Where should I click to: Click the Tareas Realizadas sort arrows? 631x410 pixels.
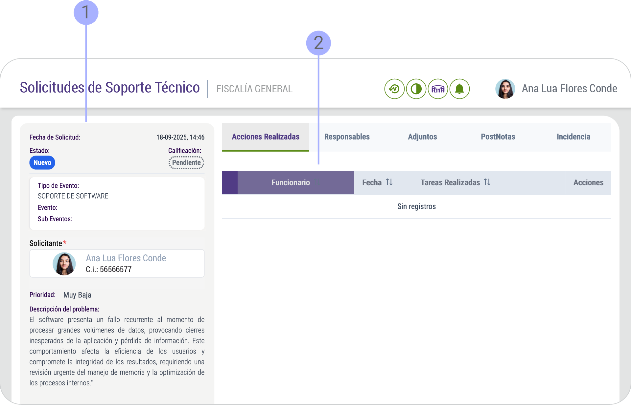[487, 182]
